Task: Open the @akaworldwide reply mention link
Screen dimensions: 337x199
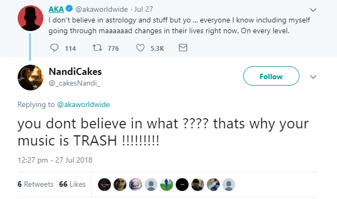Action: click(x=84, y=104)
